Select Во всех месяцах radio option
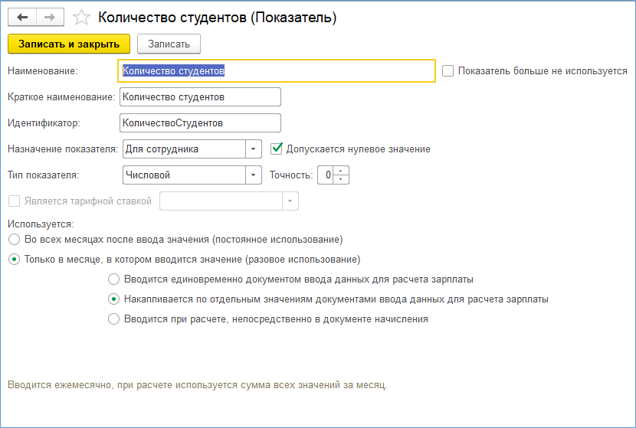This screenshot has height=428, width=636. click(x=14, y=240)
